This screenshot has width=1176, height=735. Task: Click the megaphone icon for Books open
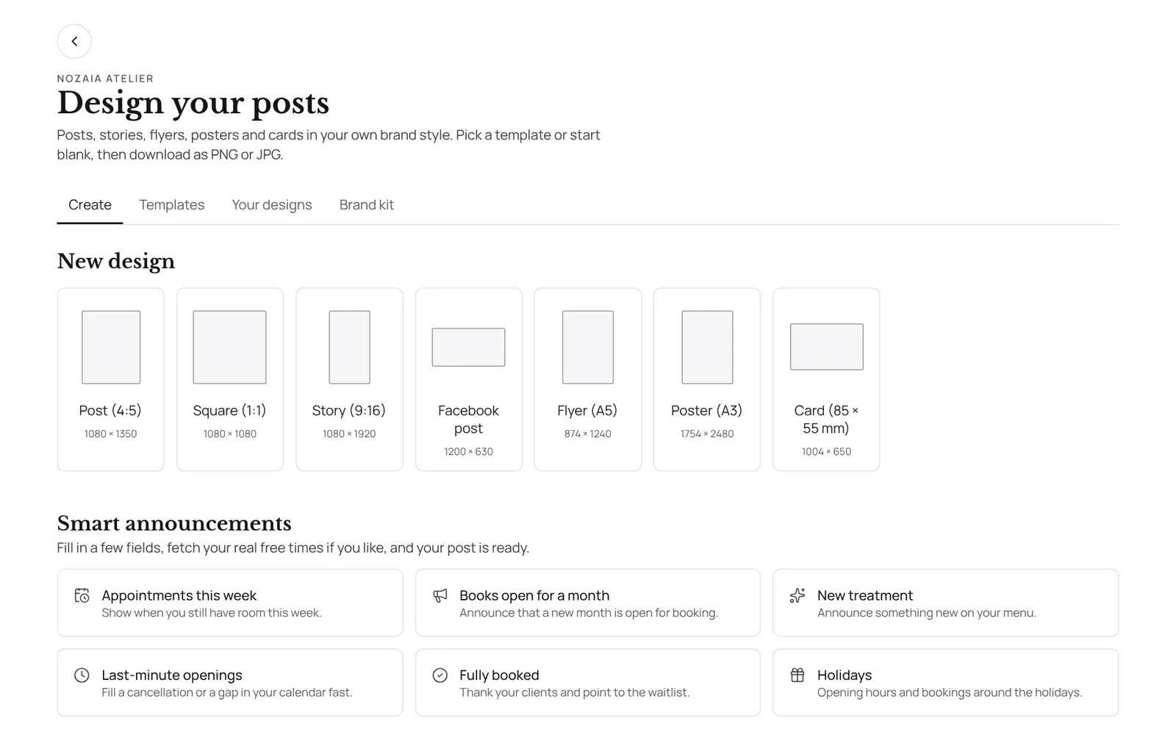click(x=440, y=595)
